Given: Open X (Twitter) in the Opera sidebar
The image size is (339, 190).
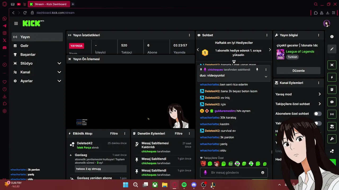Looking at the screenshot, I should (5, 40).
